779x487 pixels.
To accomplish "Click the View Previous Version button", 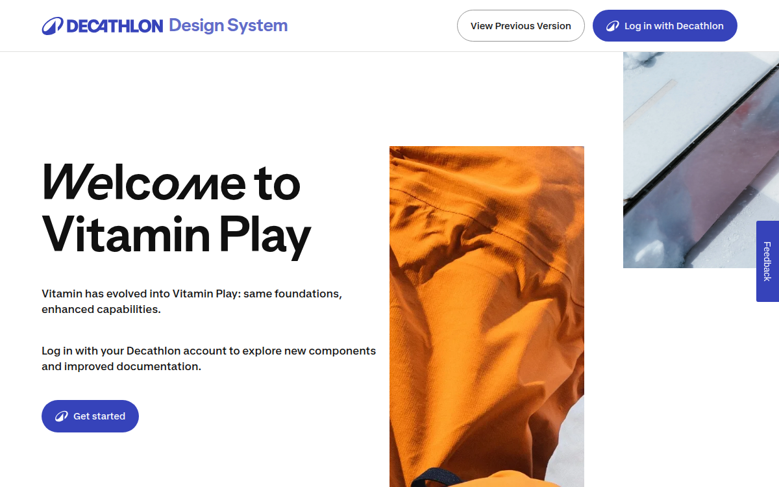I will pyautogui.click(x=521, y=26).
